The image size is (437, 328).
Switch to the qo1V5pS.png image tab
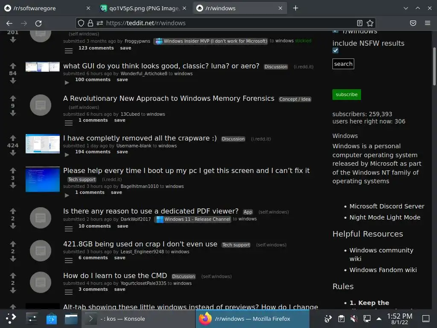pyautogui.click(x=143, y=8)
